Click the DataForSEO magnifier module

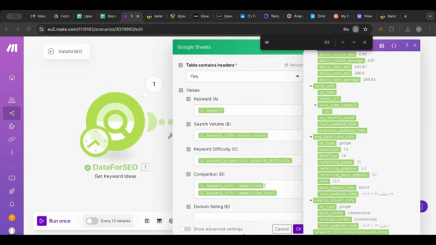115,121
